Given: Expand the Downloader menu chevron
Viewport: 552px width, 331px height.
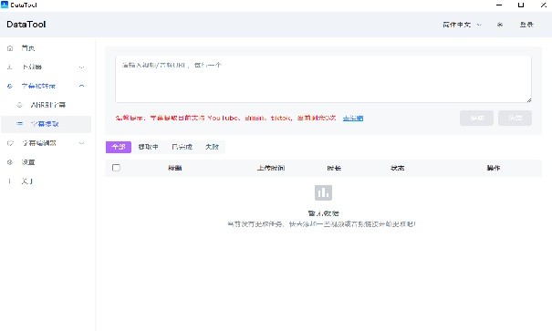Looking at the screenshot, I should pos(82,67).
